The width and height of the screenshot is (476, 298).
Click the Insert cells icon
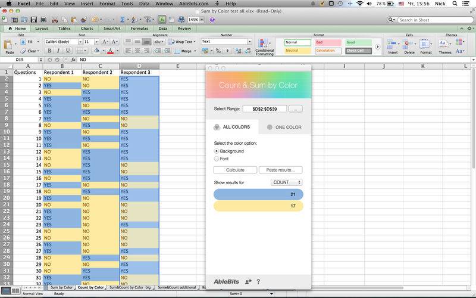[x=392, y=44]
